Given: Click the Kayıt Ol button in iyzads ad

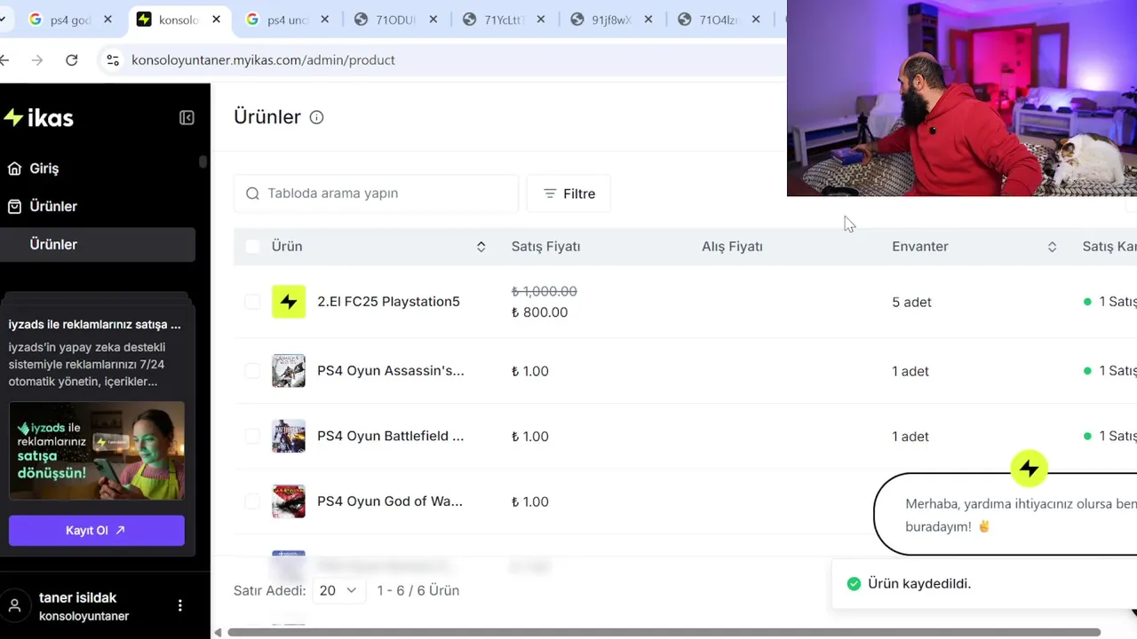Looking at the screenshot, I should (97, 530).
